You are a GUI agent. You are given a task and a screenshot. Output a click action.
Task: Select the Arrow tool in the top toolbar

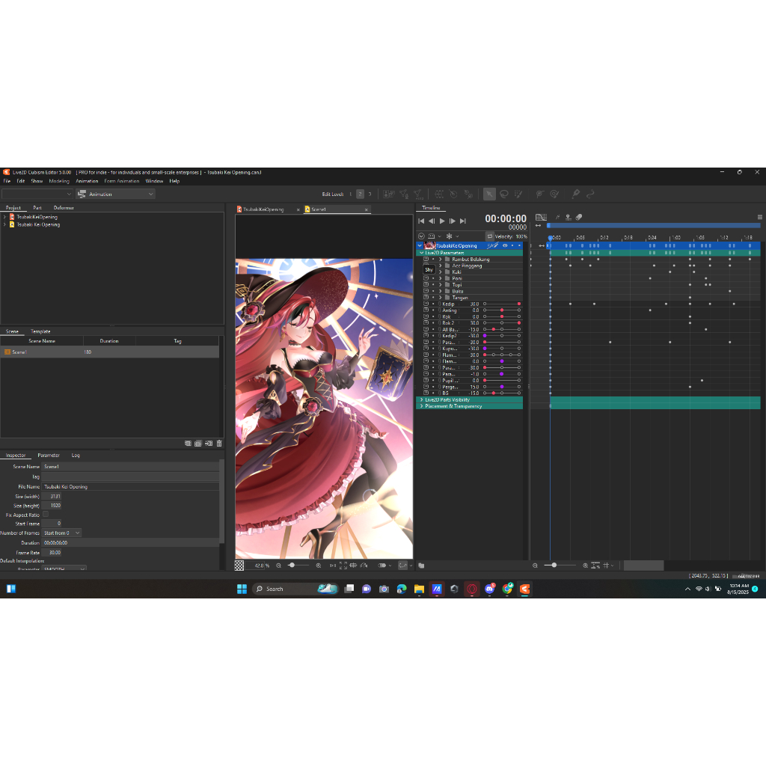(490, 194)
